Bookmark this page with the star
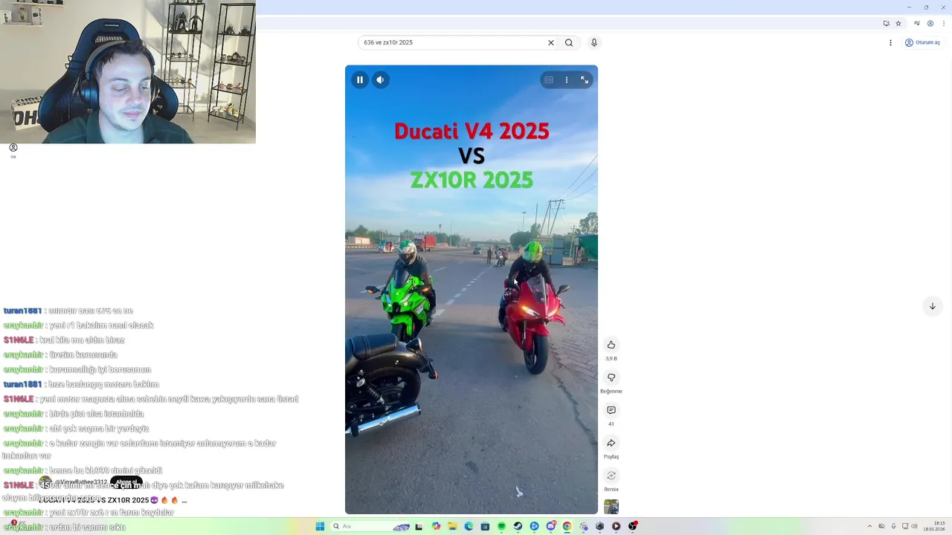The height and width of the screenshot is (535, 952). (x=899, y=23)
